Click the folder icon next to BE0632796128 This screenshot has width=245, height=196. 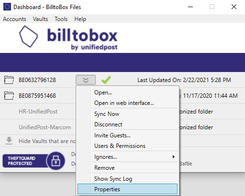coord(9,80)
